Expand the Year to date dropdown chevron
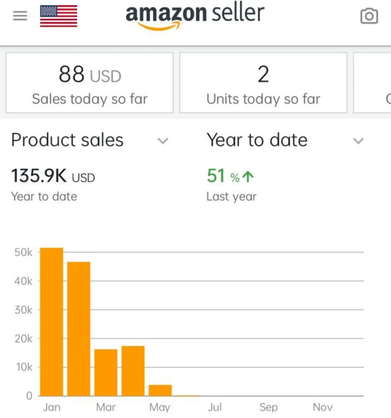 click(x=358, y=141)
